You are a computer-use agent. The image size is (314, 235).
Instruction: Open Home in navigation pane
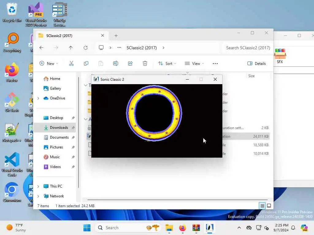[56, 79]
